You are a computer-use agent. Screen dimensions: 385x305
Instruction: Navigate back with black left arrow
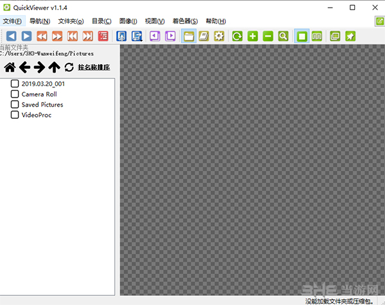tap(24, 67)
